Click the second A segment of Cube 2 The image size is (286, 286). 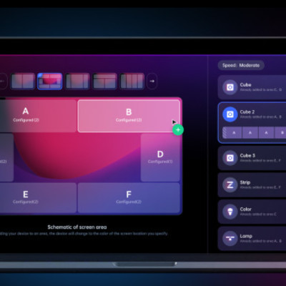(x=250, y=133)
